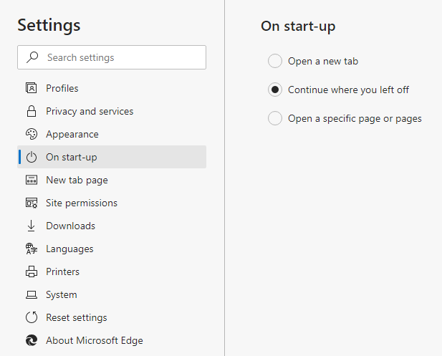Viewport: 442px width, 356px height.
Task: Open the System settings section
Action: 112,294
